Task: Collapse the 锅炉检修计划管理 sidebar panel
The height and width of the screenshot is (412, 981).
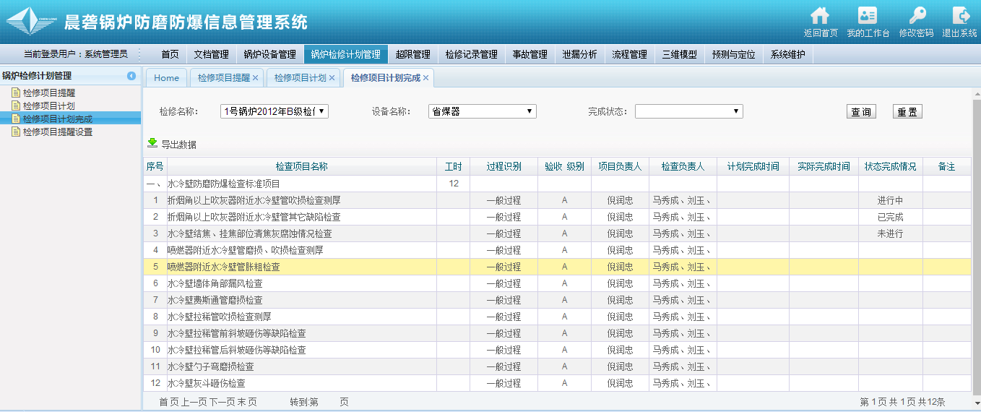Action: tap(131, 76)
